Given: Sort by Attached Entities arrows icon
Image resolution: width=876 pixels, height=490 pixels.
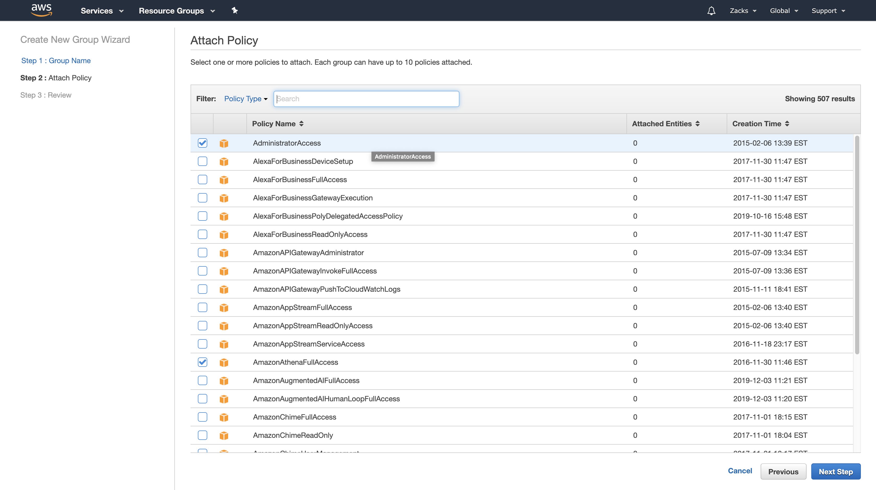Looking at the screenshot, I should (x=697, y=124).
